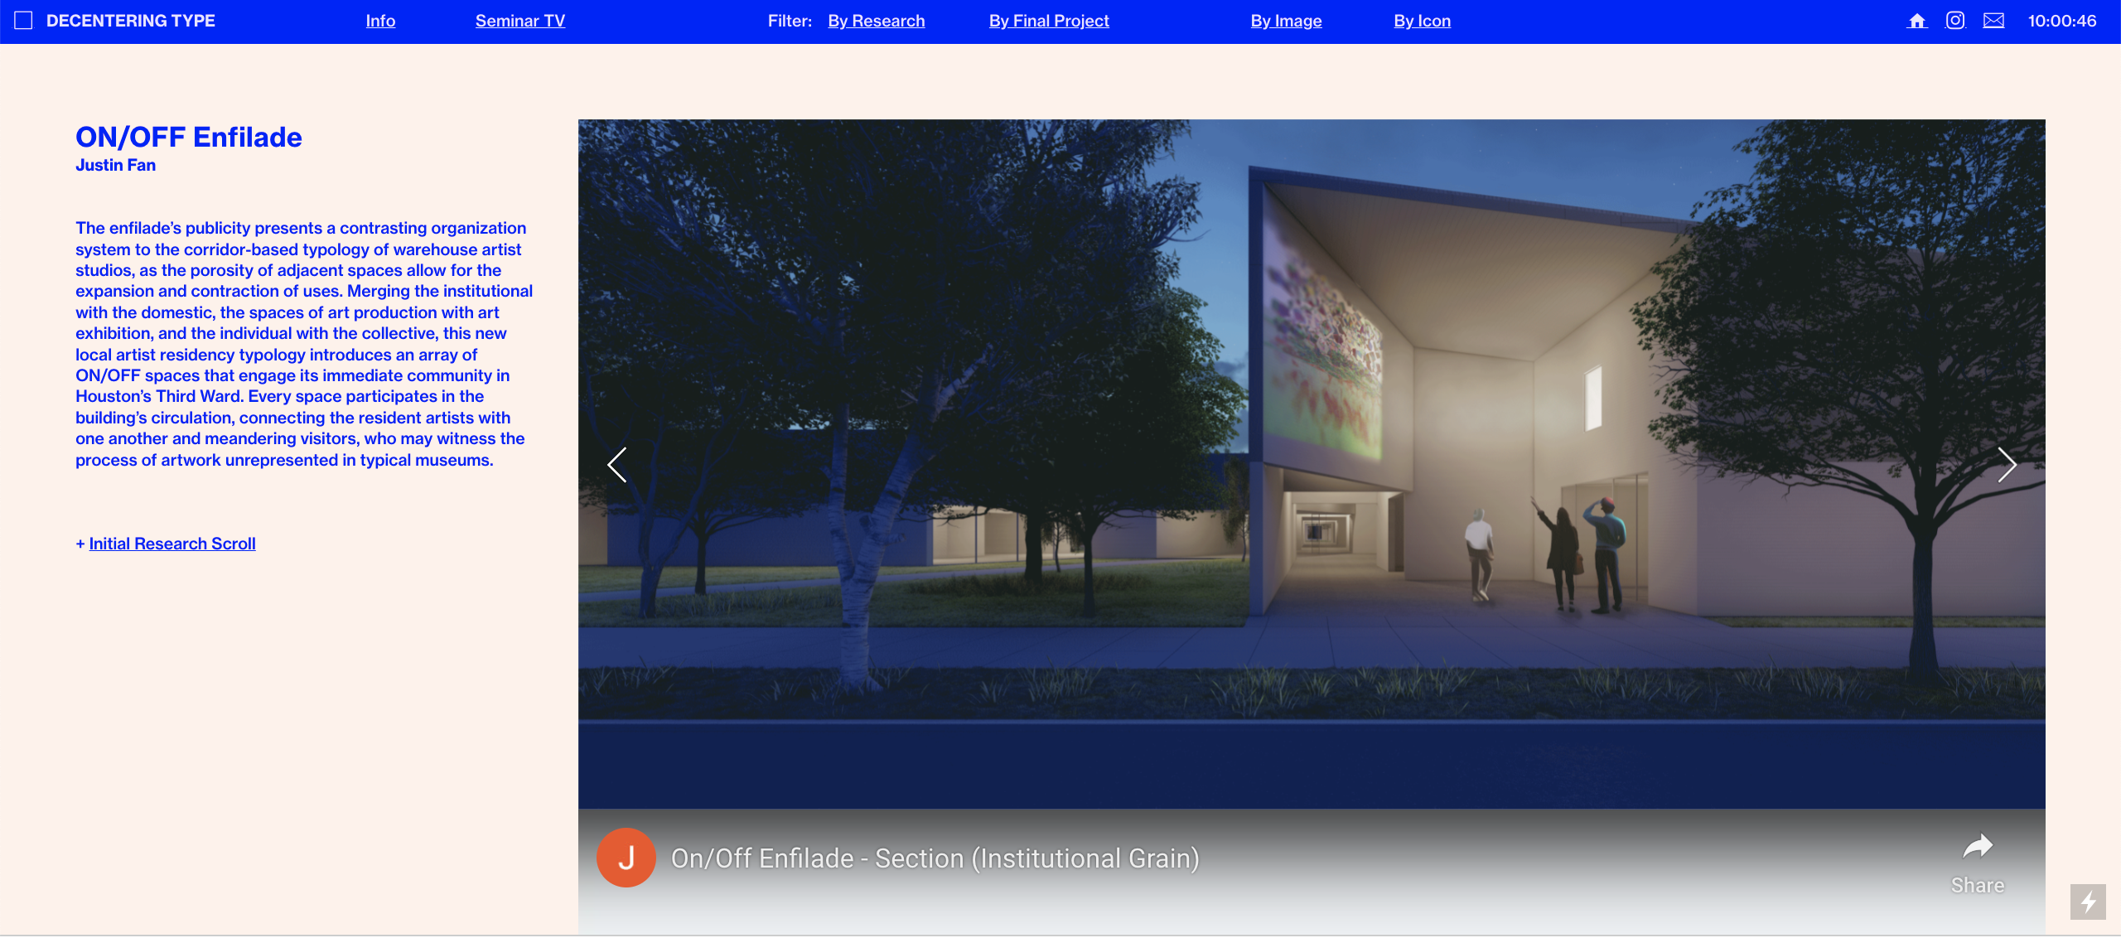Advance slideshow with right arrow
The width and height of the screenshot is (2121, 938).
click(x=2006, y=465)
